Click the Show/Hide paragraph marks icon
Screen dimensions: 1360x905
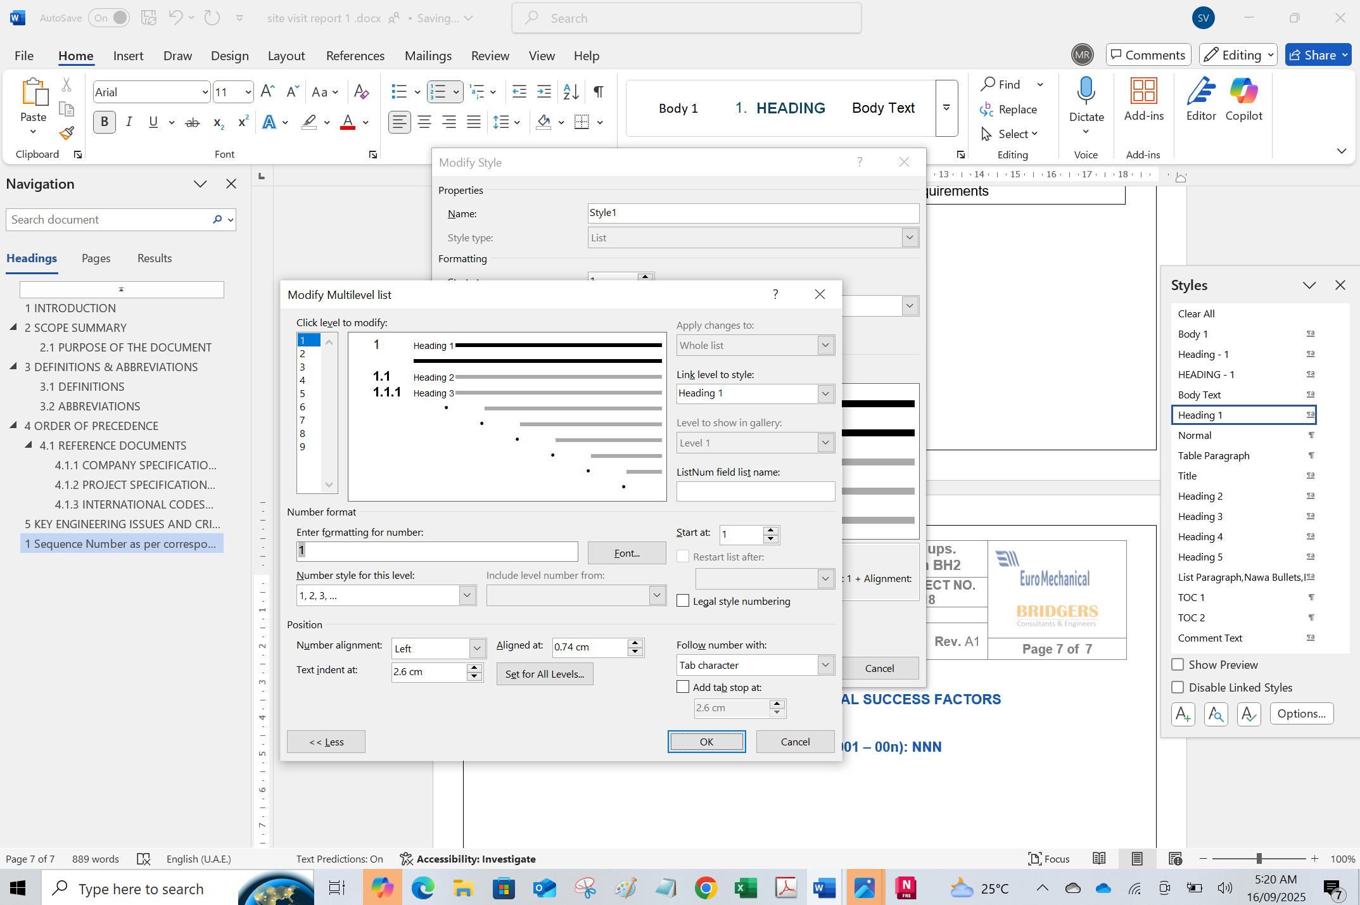point(598,92)
